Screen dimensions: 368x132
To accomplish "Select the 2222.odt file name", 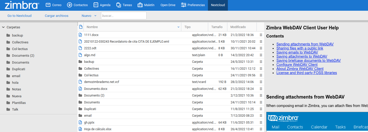I will pyautogui.click(x=90, y=48).
